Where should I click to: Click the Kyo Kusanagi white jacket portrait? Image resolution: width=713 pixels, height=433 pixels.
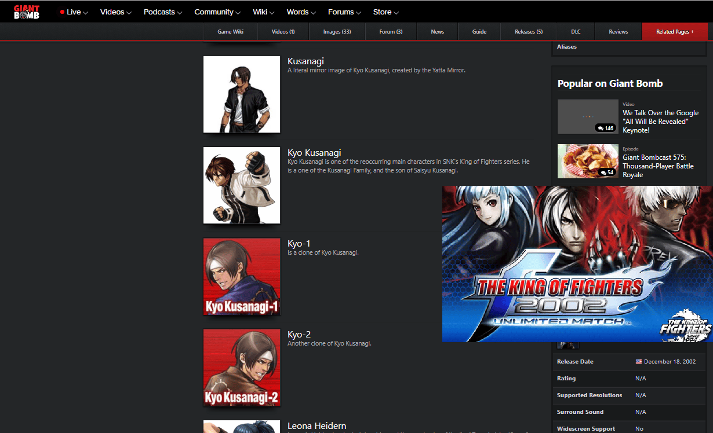tap(242, 185)
